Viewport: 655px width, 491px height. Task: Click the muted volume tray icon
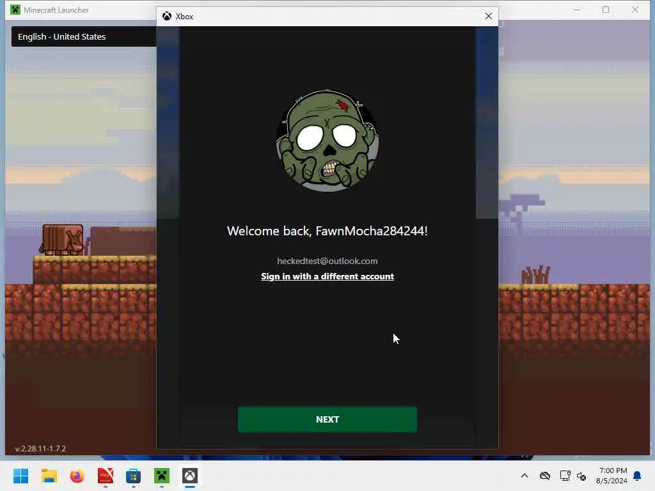(x=581, y=476)
